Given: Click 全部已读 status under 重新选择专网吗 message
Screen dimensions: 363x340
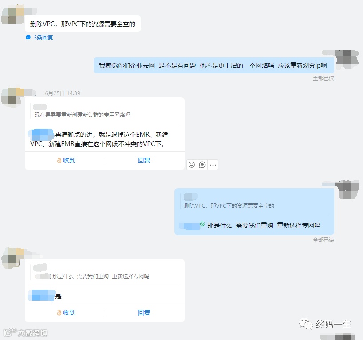Looking at the screenshot, I should [x=324, y=240].
